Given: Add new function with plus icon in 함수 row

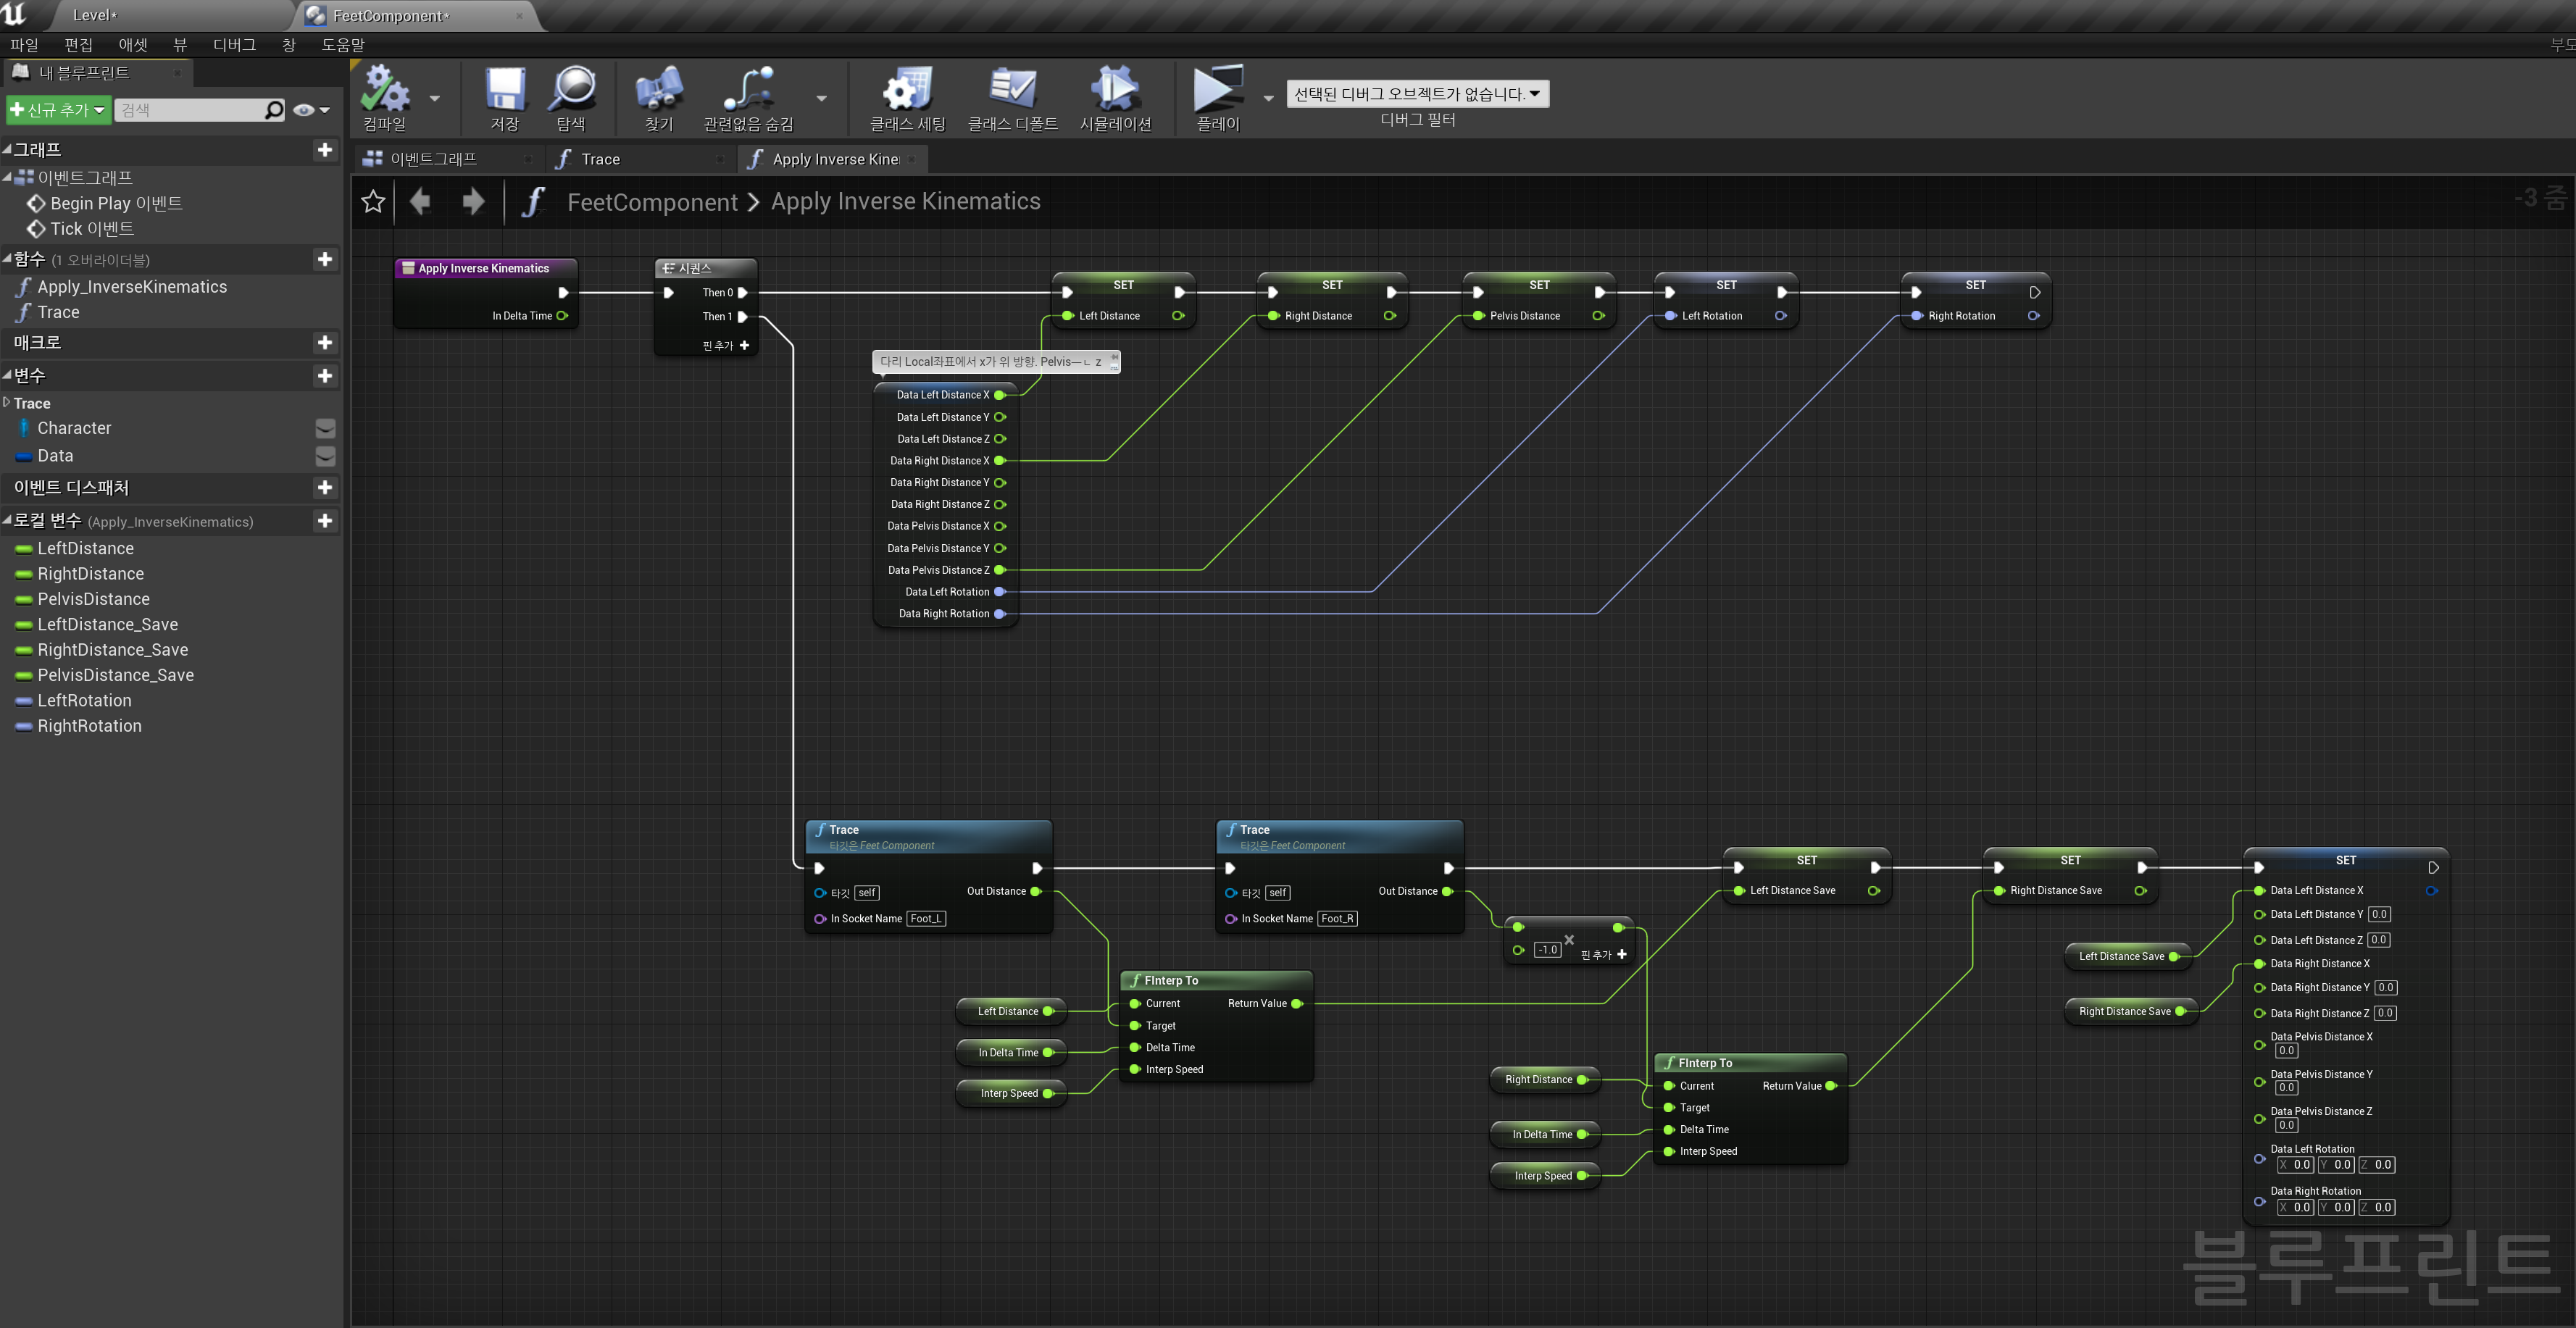Looking at the screenshot, I should click(x=325, y=260).
